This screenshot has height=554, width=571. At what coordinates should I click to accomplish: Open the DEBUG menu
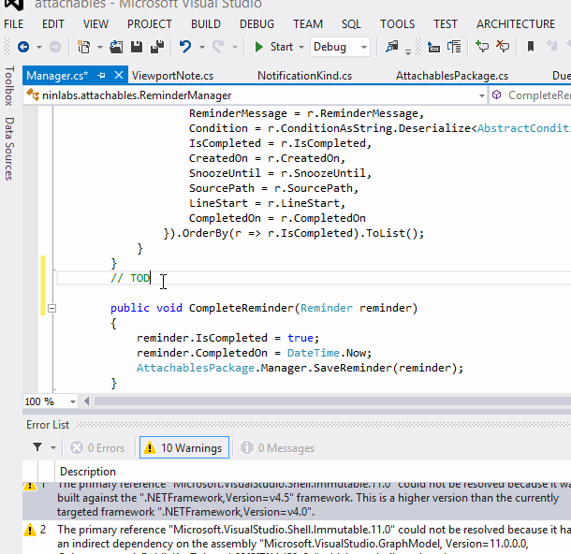256,24
